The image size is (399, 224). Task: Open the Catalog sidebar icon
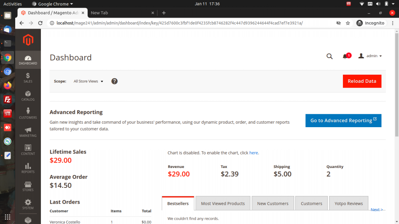[28, 96]
